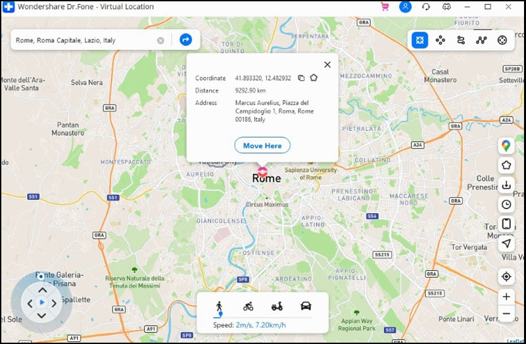Open the shopping cart icon
This screenshot has width=526, height=344.
pyautogui.click(x=385, y=7)
